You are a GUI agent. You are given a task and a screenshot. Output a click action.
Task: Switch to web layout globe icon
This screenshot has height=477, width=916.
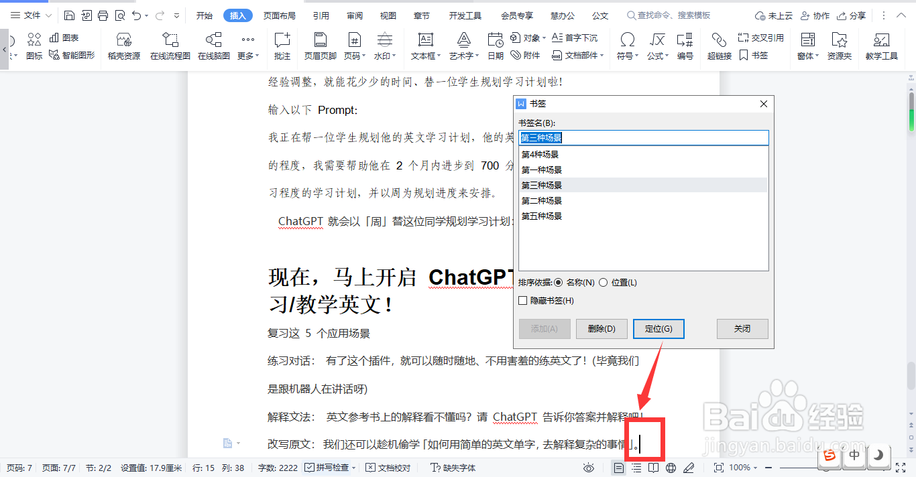click(671, 468)
